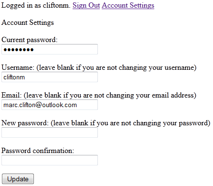Click the 'Username:' label word

click(x=18, y=67)
